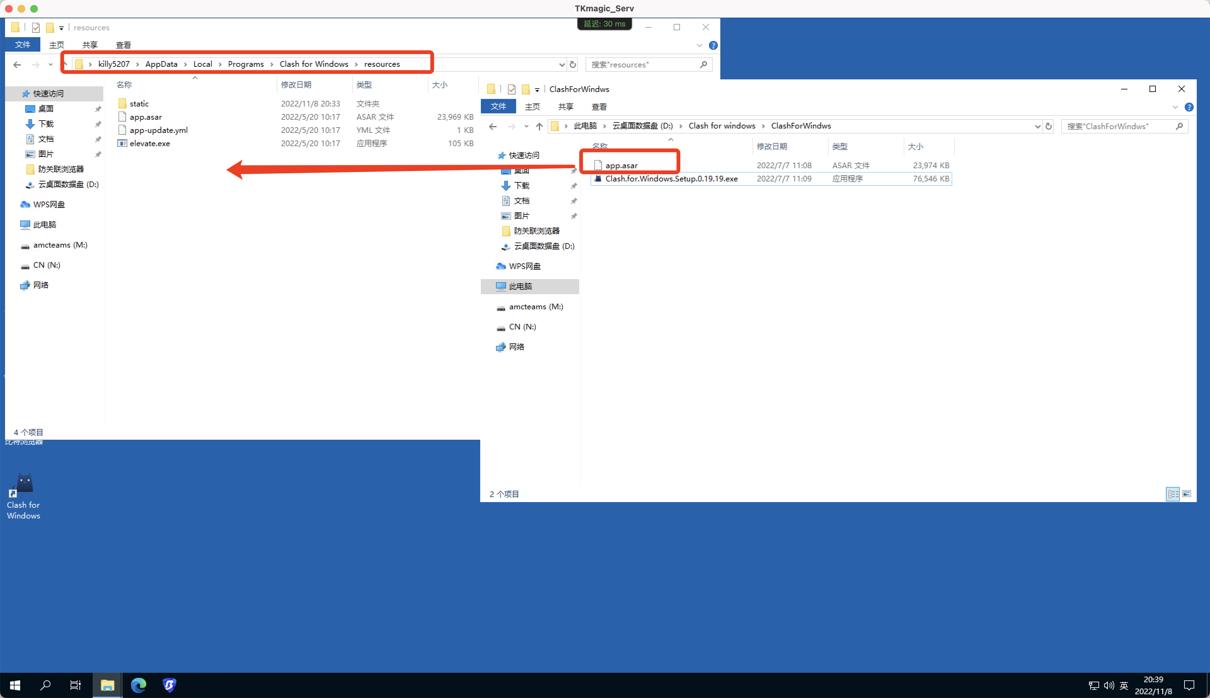Switch ClashForWindows folder to large icons view

tap(1186, 494)
